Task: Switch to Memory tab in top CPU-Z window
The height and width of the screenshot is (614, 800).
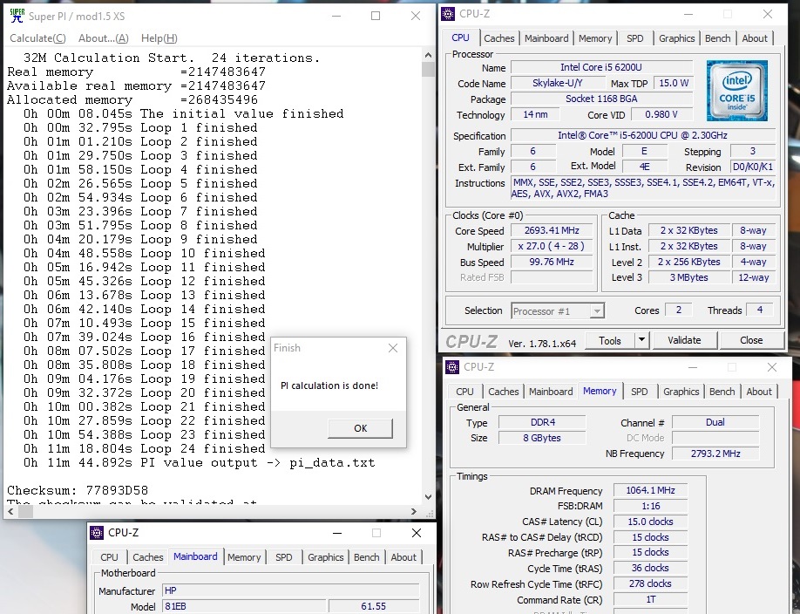Action: point(595,38)
